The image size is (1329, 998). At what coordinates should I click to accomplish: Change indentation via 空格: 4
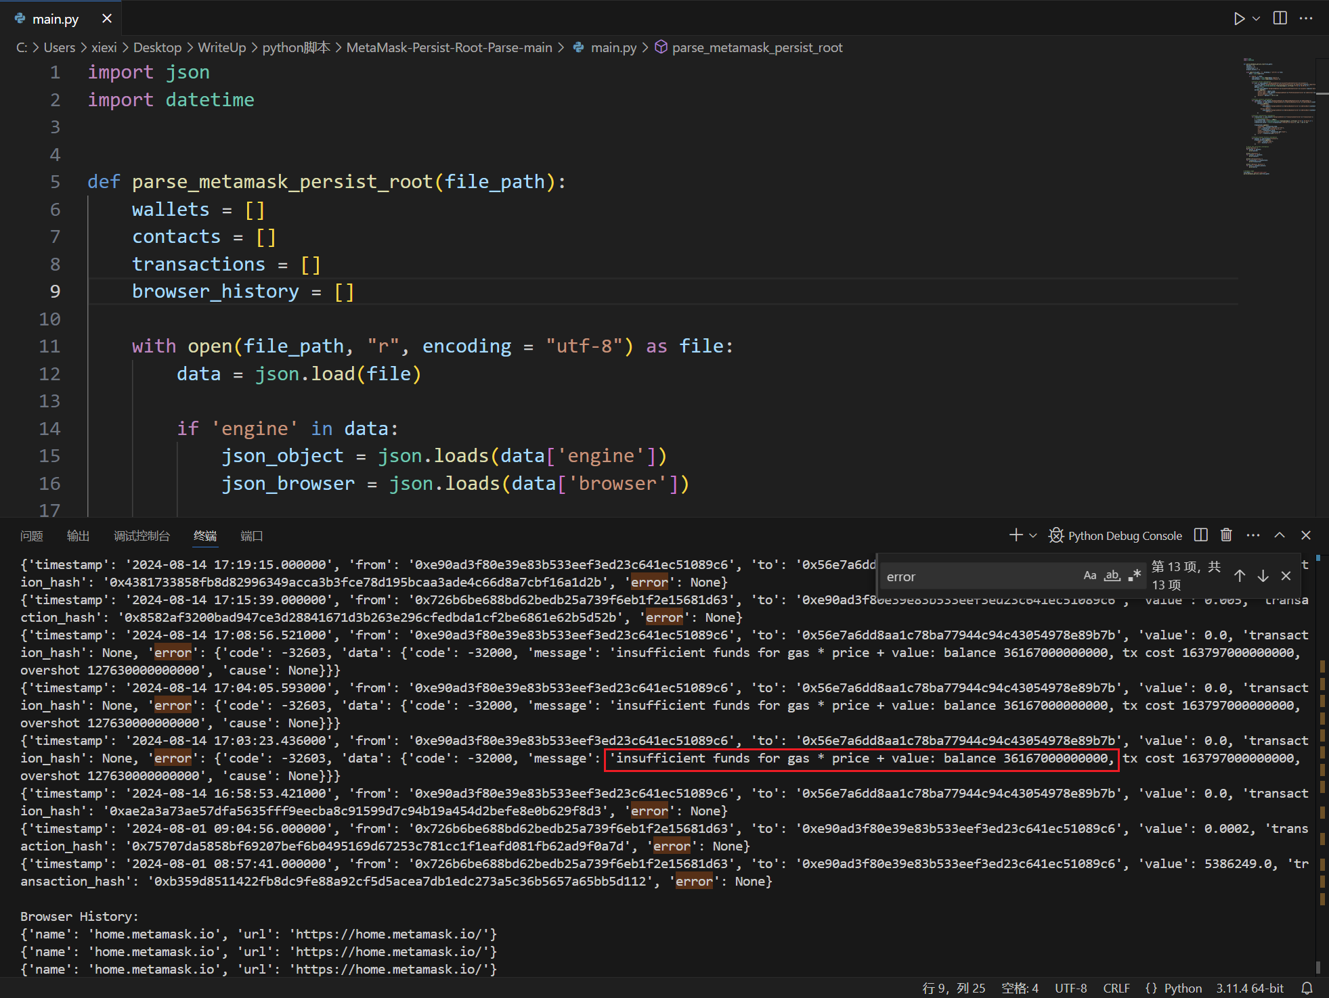click(x=1020, y=988)
